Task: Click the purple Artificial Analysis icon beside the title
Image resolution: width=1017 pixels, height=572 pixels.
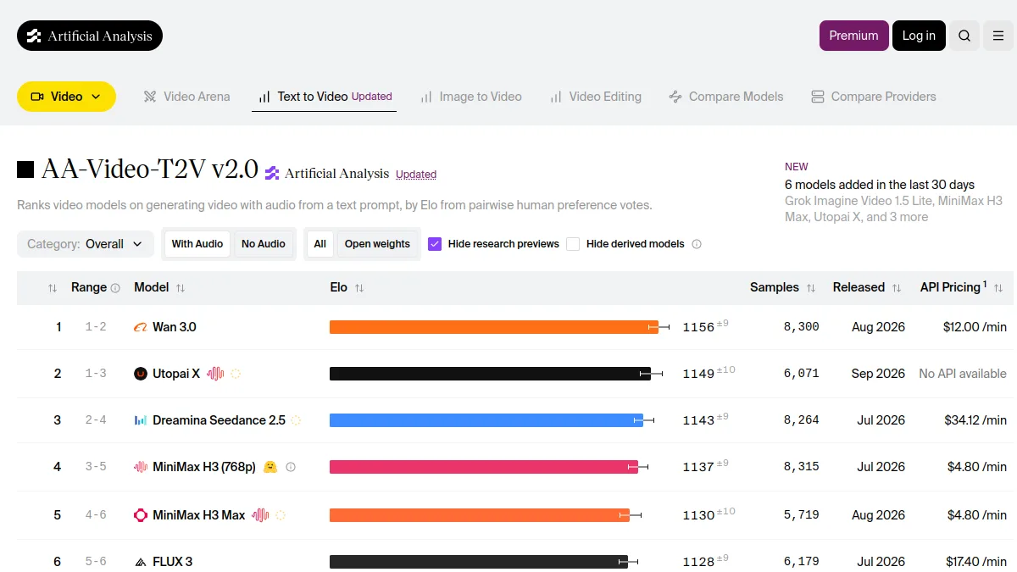Action: (x=272, y=174)
